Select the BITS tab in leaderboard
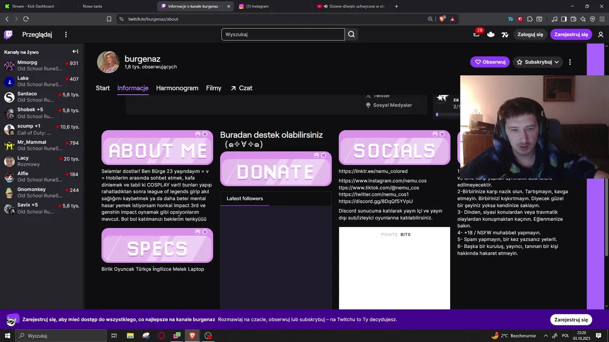This screenshot has height=342, width=609. point(405,235)
